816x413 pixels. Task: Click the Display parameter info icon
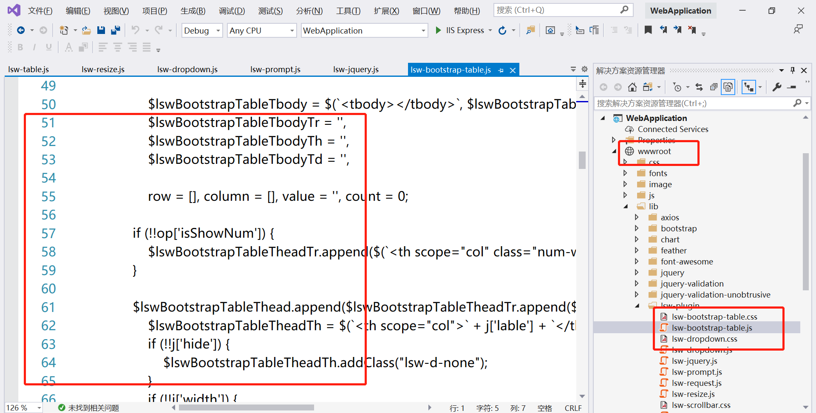[x=595, y=30]
